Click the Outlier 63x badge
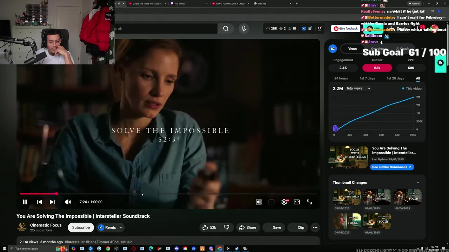Screen dimensions: 449x252 (377, 68)
